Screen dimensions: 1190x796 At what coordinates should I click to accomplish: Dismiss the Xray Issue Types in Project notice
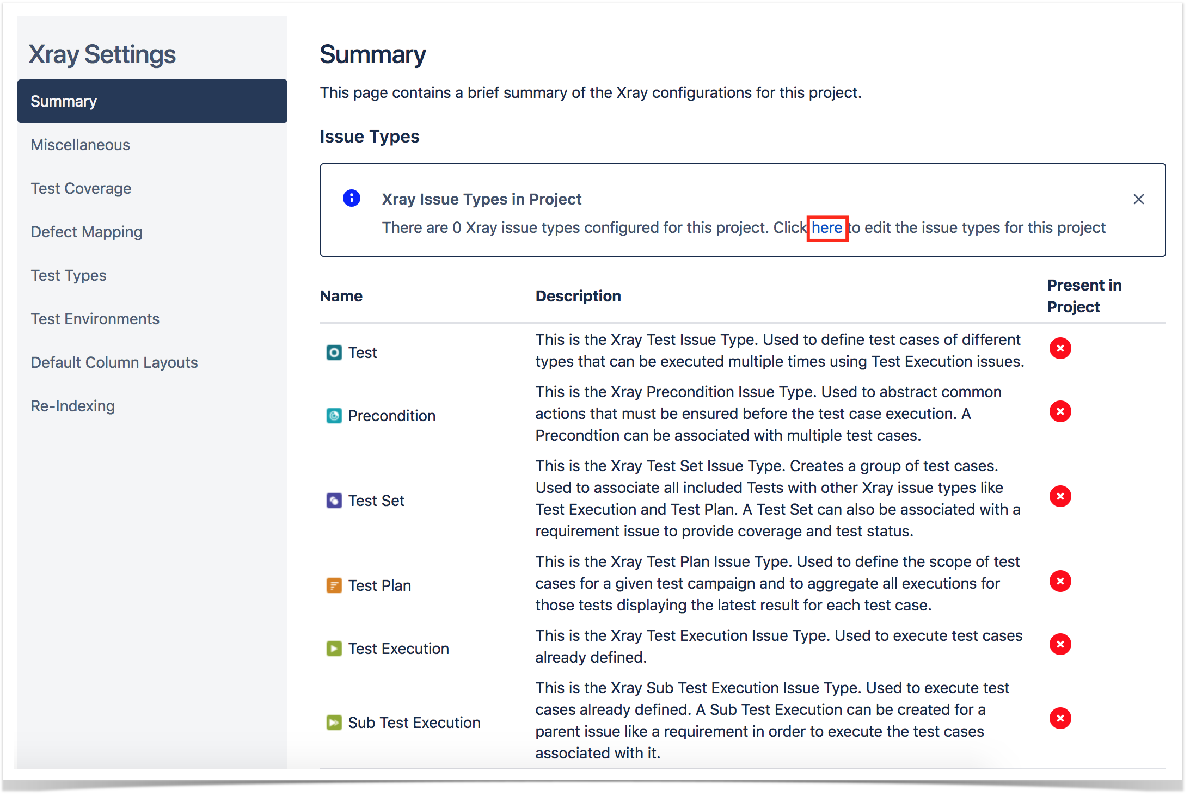[1138, 199]
